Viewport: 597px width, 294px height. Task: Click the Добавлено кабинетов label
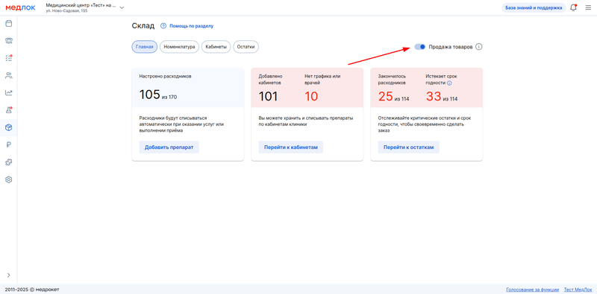pyautogui.click(x=270, y=80)
